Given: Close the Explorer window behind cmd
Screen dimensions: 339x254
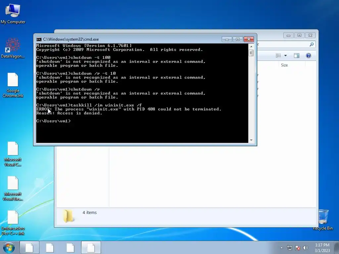Looking at the screenshot, I should tap(310, 35).
